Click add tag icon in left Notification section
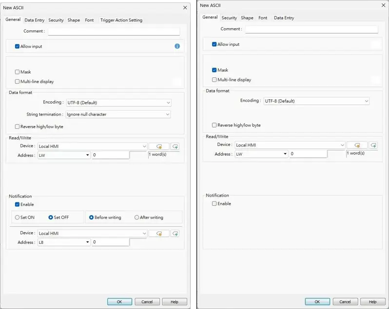 (x=175, y=234)
